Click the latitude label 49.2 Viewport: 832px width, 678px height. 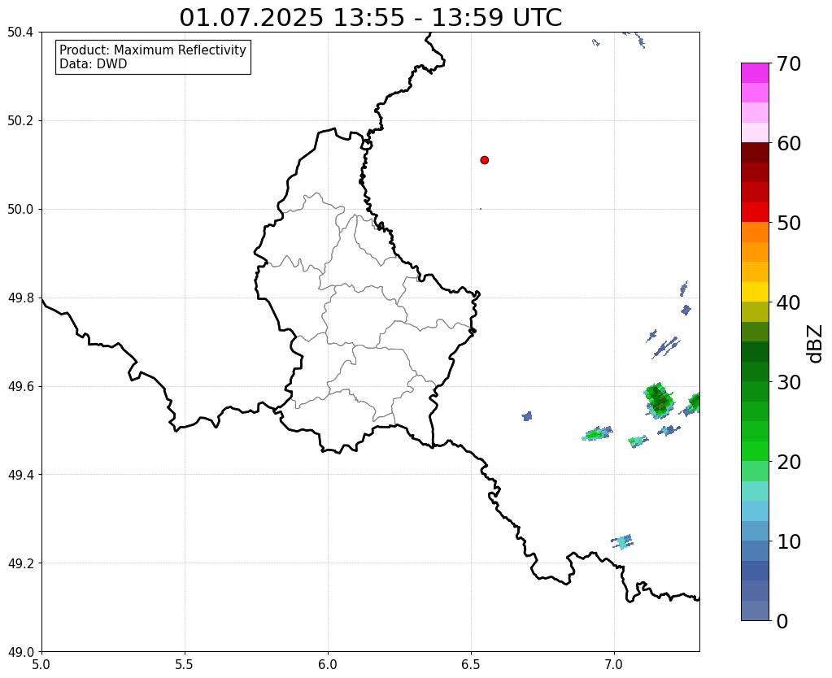click(20, 563)
